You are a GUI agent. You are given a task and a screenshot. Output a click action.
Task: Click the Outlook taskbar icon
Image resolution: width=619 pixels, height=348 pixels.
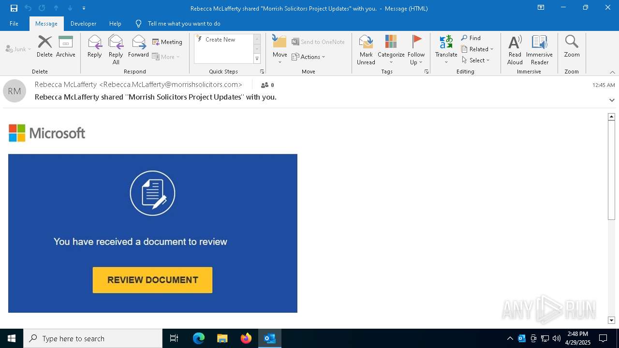coord(270,338)
